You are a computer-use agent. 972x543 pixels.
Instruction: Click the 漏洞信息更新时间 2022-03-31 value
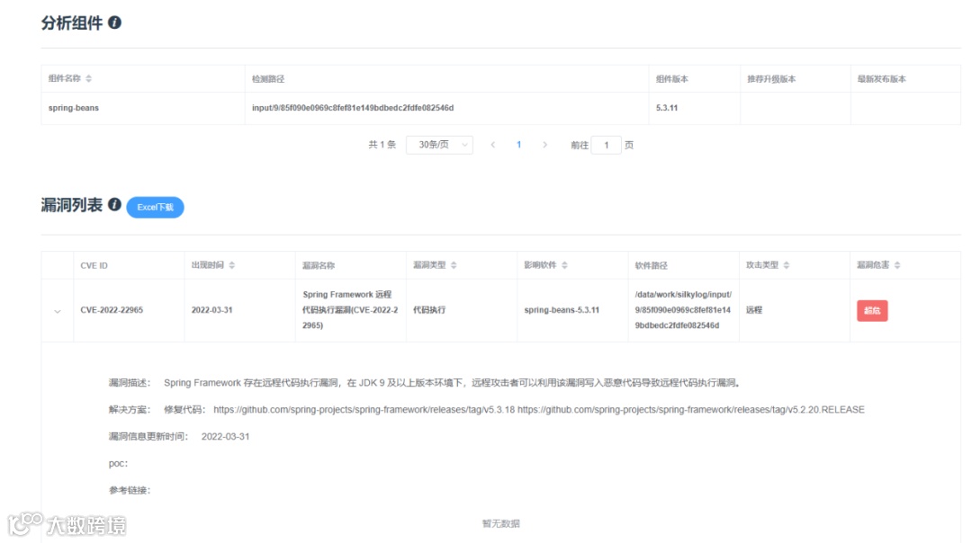click(225, 437)
